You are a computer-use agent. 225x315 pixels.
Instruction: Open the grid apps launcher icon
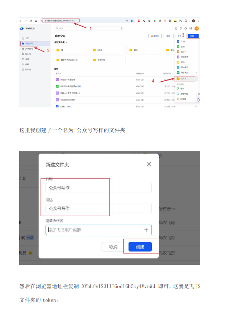[191, 29]
